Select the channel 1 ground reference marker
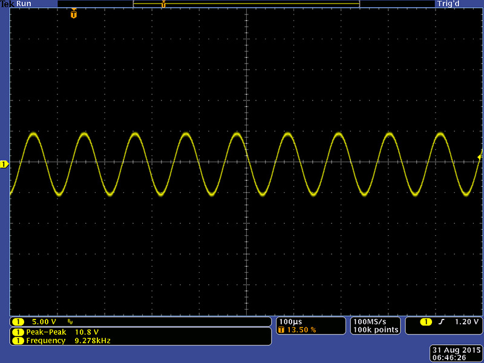 click(4, 164)
